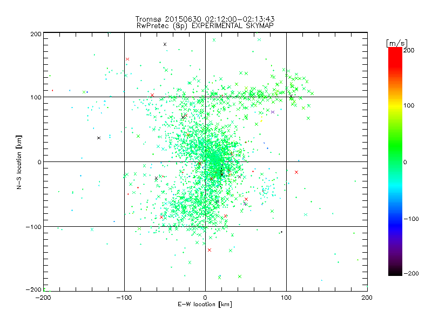Click the x-axis tick label '-100'
The height and width of the screenshot is (324, 432).
[x=124, y=298]
